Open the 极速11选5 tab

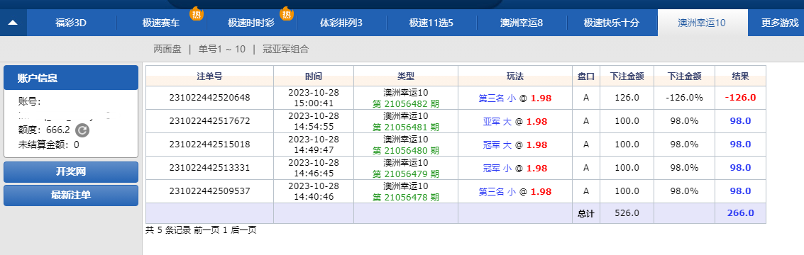(x=431, y=23)
